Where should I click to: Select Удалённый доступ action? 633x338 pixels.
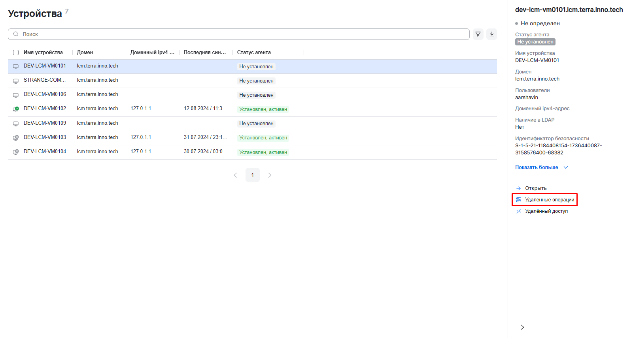click(546, 211)
